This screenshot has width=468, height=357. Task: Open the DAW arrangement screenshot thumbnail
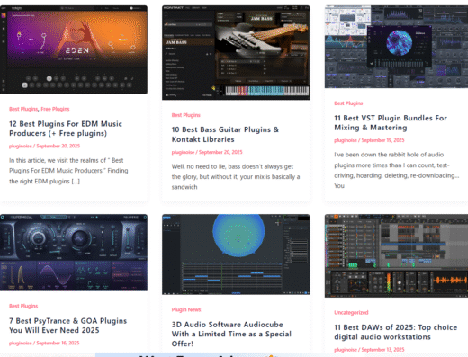pyautogui.click(x=396, y=255)
